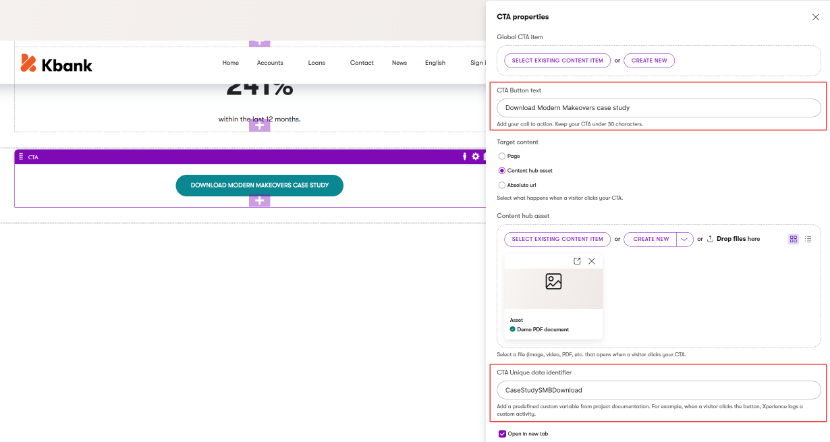Expand the CREATE NEW dropdown arrow
The width and height of the screenshot is (830, 442).
pyautogui.click(x=684, y=239)
